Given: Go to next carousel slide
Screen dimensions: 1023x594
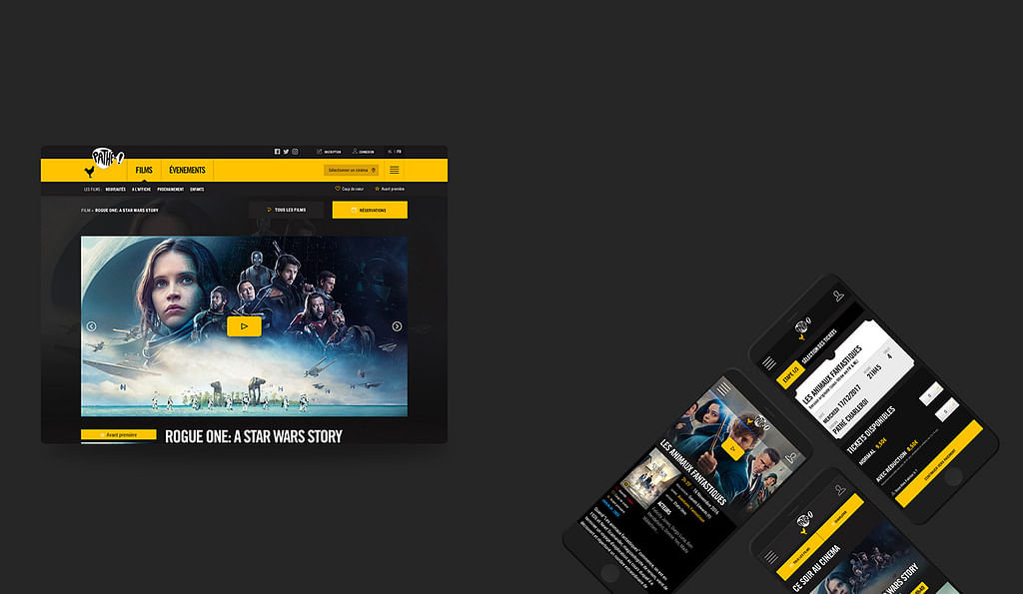Looking at the screenshot, I should [x=397, y=326].
